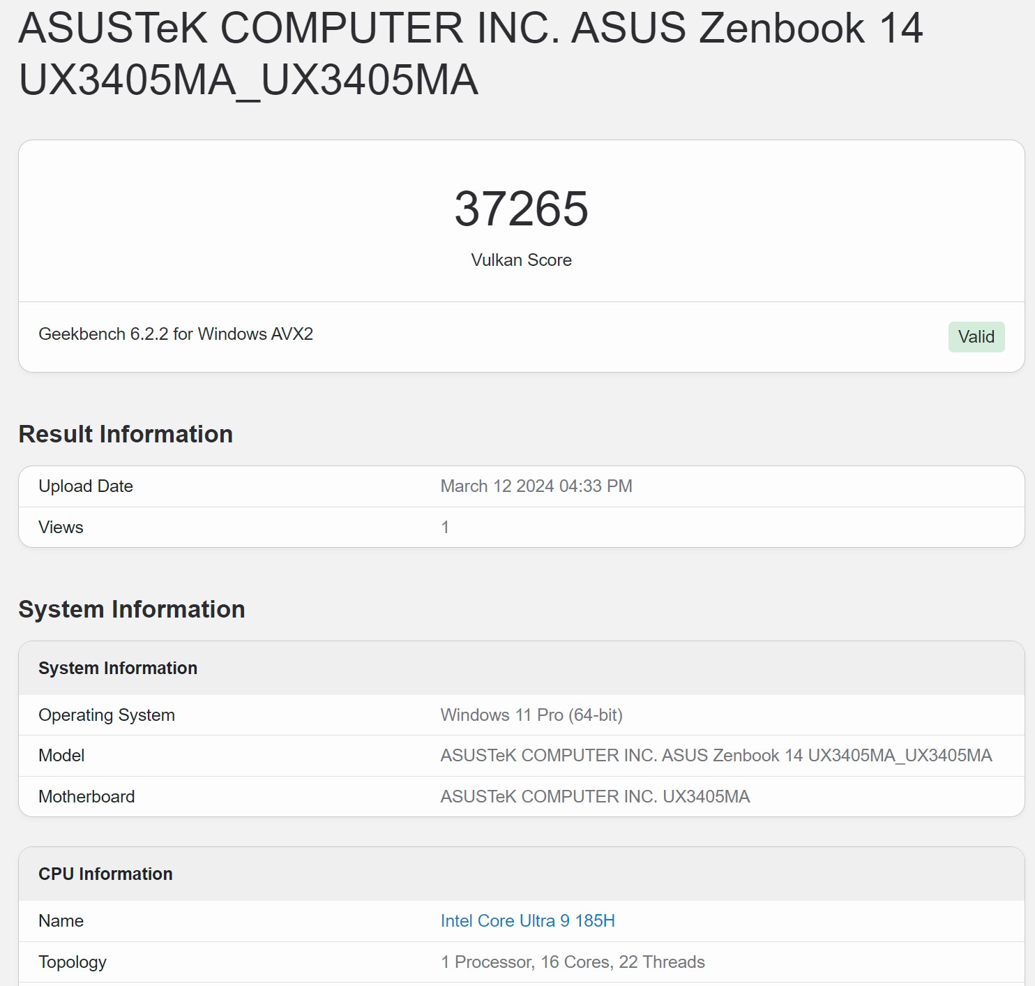Viewport: 1035px width, 986px height.
Task: Click the March 12 2024 upload date value
Action: click(536, 486)
